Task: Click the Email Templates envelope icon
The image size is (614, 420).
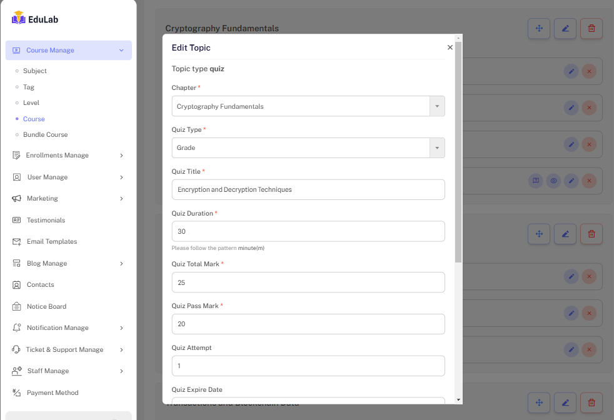Action: [17, 242]
